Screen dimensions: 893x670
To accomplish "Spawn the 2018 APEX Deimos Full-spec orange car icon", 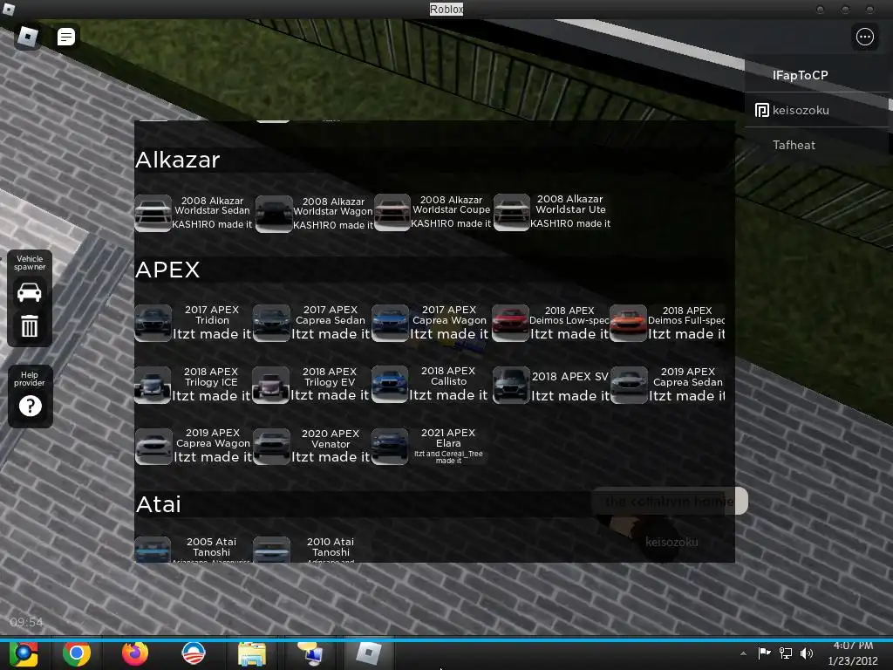I will pyautogui.click(x=628, y=323).
